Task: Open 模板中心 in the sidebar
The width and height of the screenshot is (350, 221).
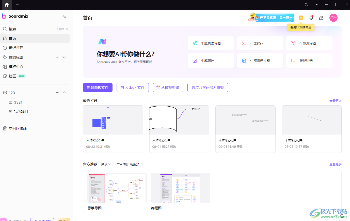Action: (35, 67)
